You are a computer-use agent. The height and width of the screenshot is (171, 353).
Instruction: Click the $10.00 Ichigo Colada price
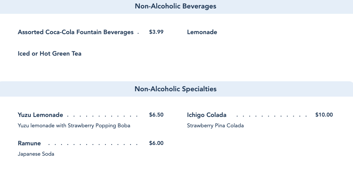[x=324, y=115]
